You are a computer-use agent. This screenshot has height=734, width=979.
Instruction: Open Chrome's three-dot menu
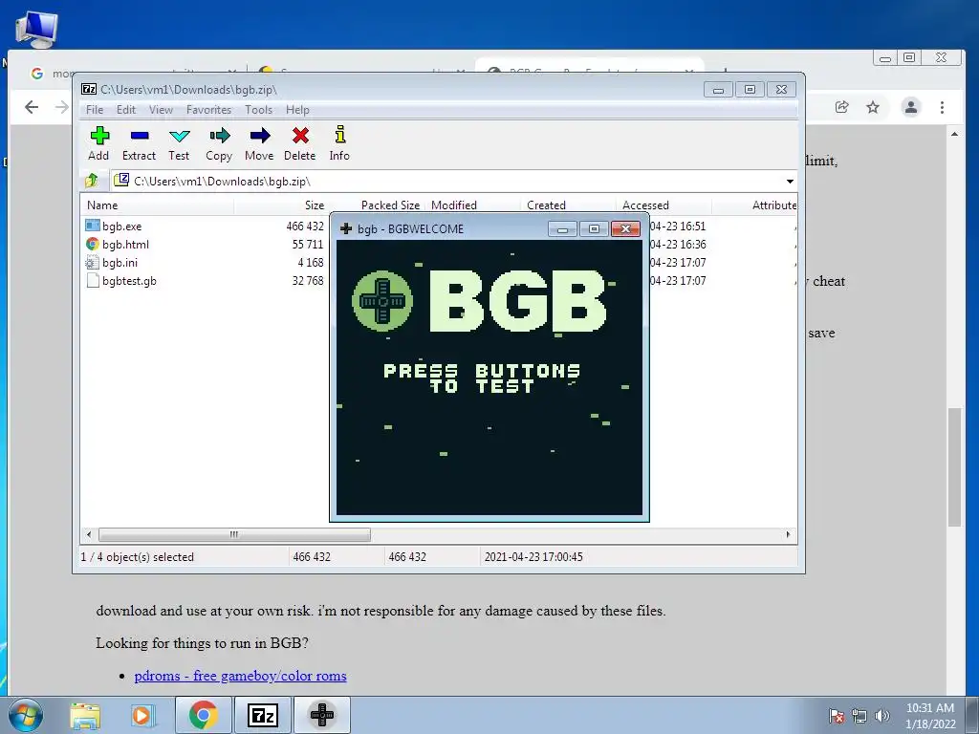tap(942, 107)
